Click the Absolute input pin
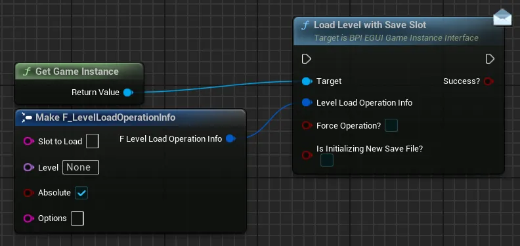Image resolution: width=520 pixels, height=246 pixels. tap(29, 193)
